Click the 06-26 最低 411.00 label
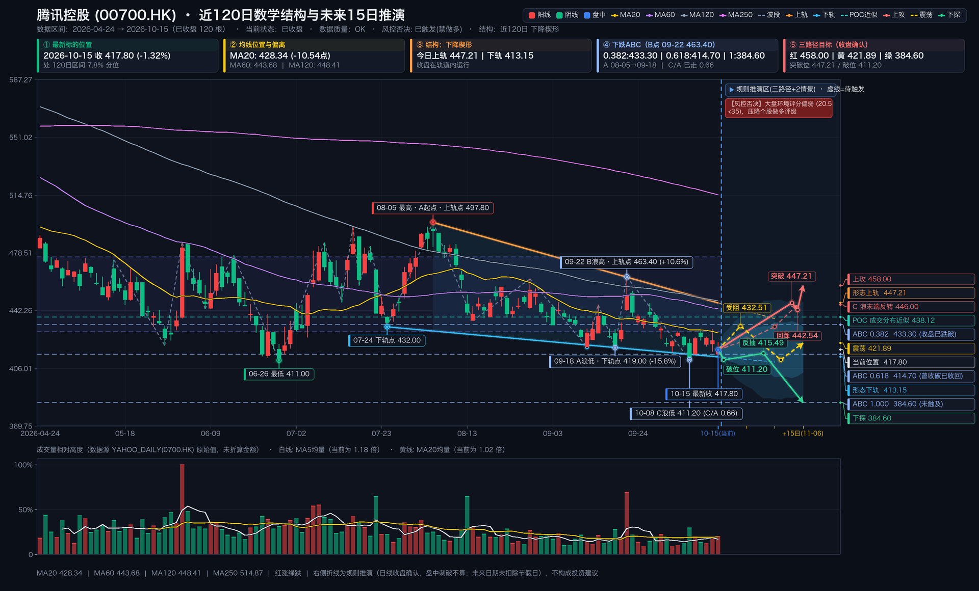Screen dimensions: 979x591 click(278, 374)
